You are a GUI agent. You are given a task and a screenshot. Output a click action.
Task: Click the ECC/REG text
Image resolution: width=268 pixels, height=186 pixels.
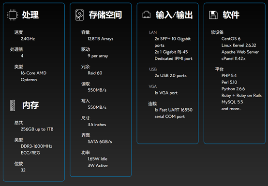[30, 153]
